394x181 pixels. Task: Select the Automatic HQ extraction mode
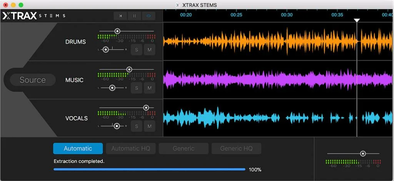[131, 148]
